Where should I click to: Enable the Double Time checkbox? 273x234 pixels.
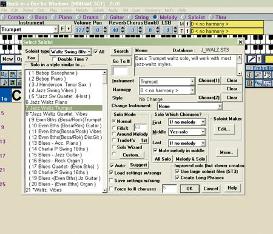[x=54, y=59]
